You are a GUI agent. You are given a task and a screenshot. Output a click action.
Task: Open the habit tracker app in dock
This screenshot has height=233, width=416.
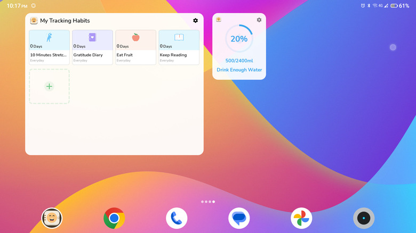point(52,218)
